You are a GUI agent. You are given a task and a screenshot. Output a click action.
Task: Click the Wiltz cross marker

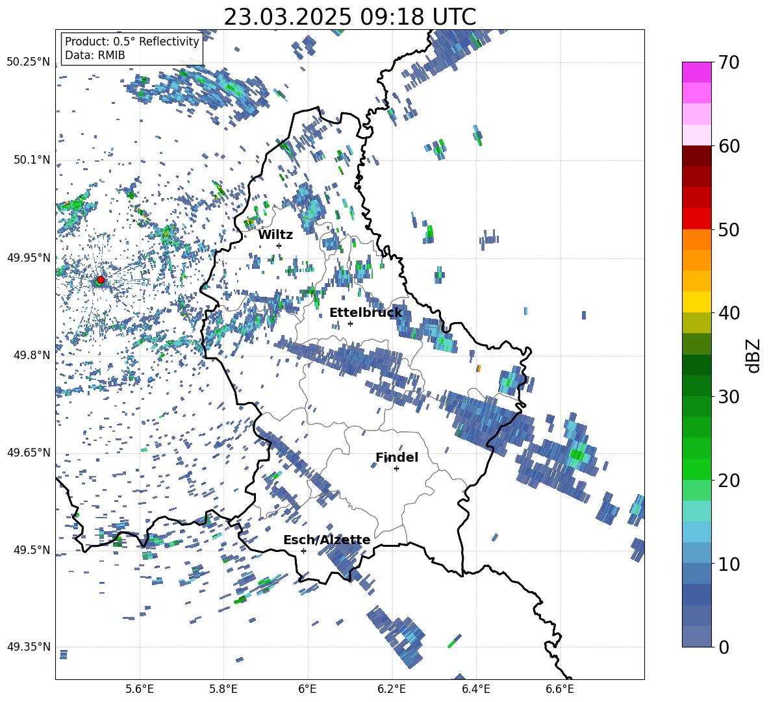[279, 245]
